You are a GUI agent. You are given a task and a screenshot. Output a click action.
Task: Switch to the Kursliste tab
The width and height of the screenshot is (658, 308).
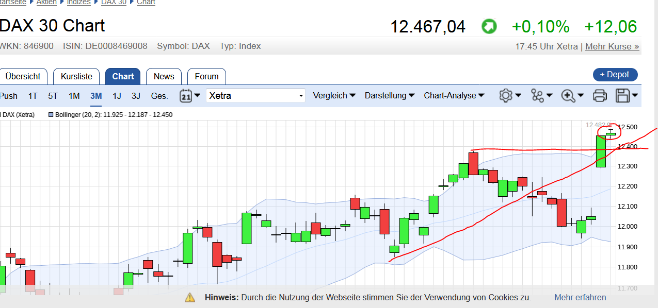pyautogui.click(x=76, y=76)
